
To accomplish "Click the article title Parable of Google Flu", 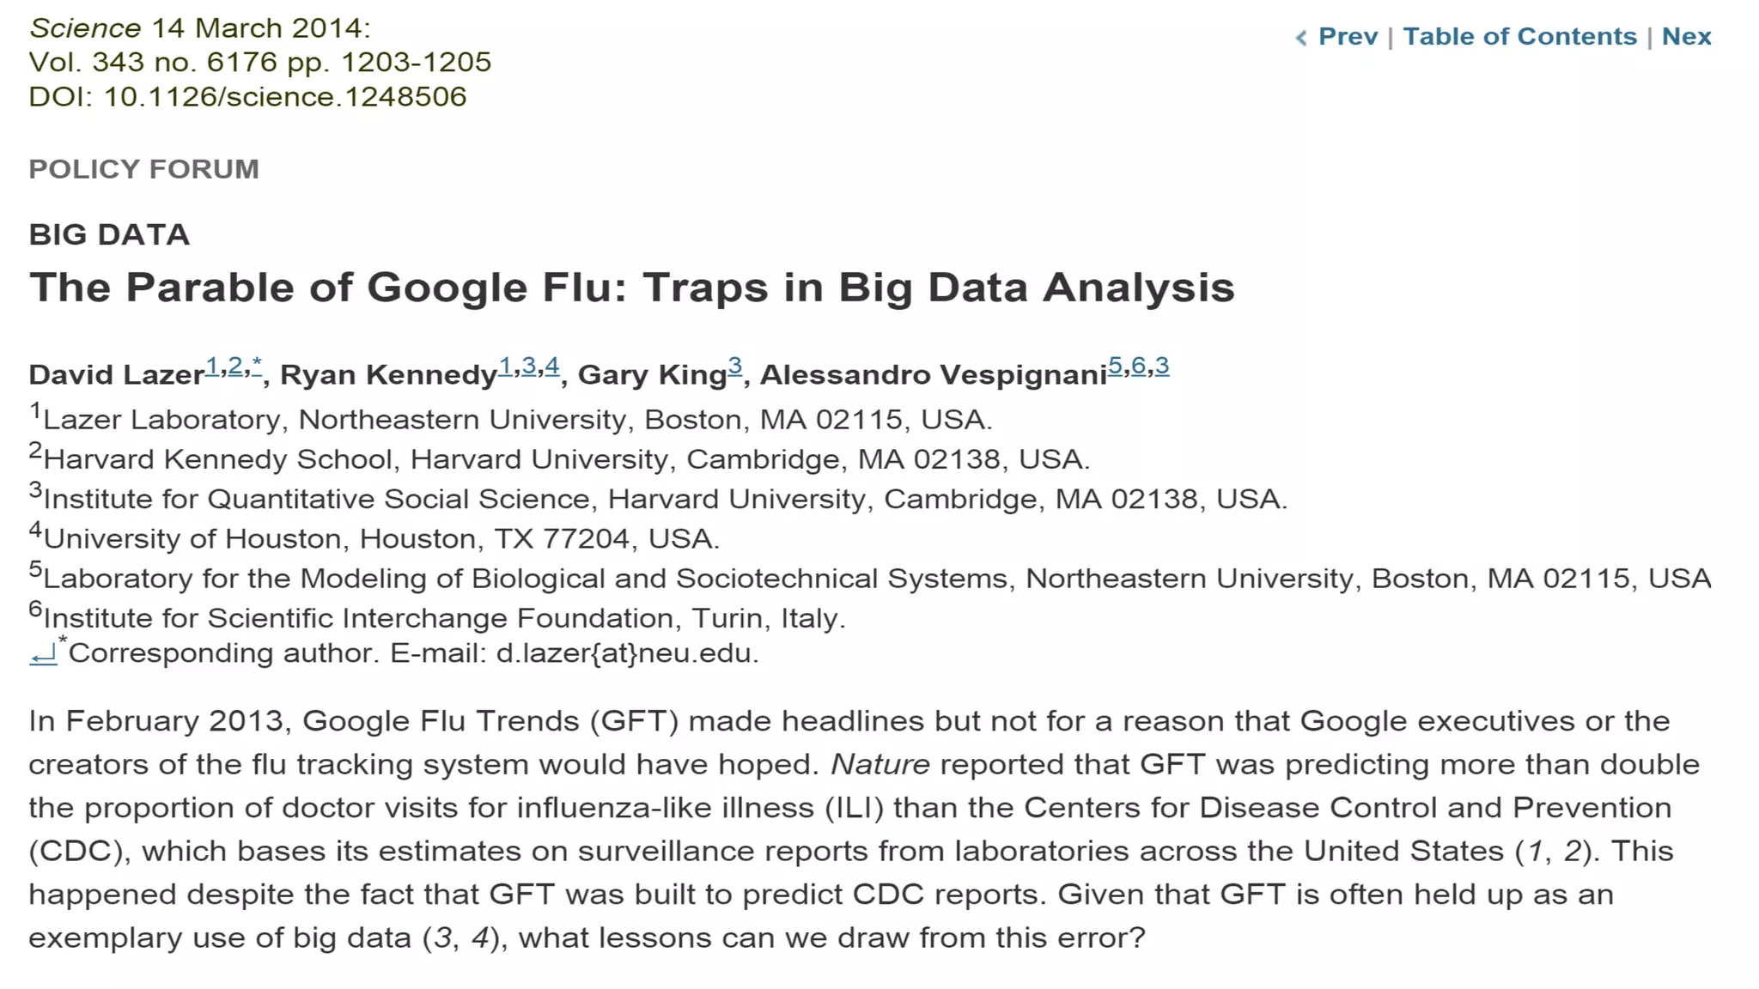I will point(631,288).
